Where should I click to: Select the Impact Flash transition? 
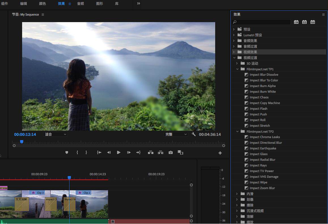(x=259, y=109)
